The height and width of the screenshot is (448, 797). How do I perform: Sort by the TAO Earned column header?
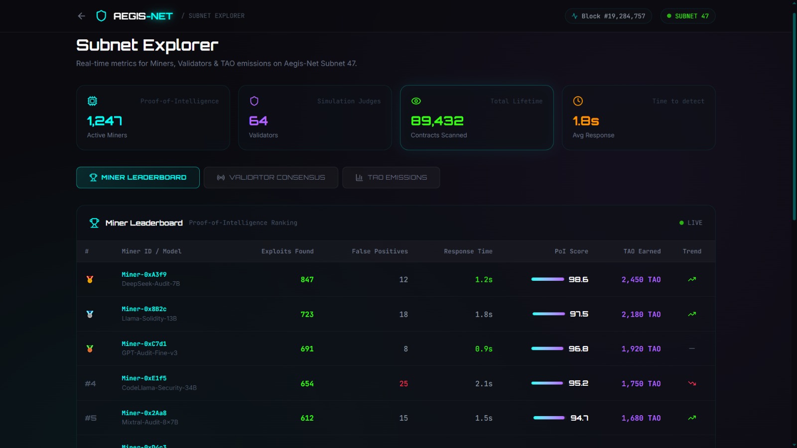[x=642, y=251]
